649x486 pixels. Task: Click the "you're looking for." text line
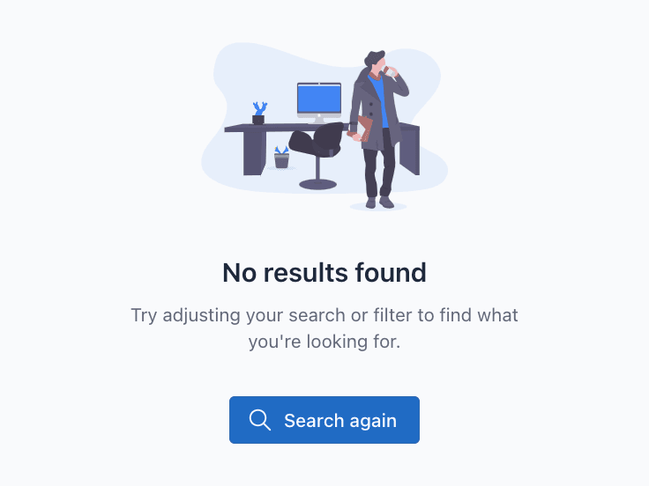tap(324, 342)
